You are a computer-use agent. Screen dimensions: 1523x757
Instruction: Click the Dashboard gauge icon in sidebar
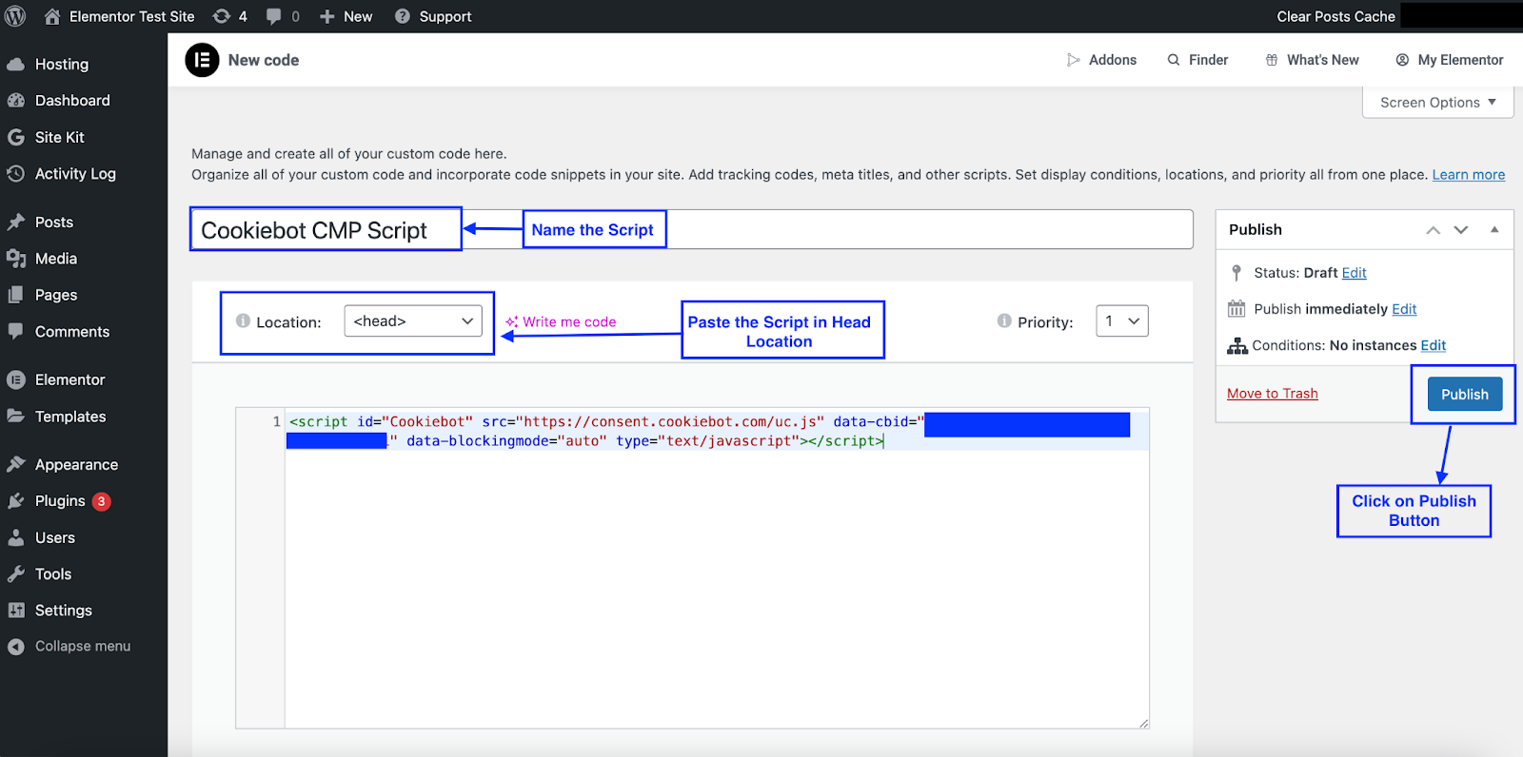(16, 101)
